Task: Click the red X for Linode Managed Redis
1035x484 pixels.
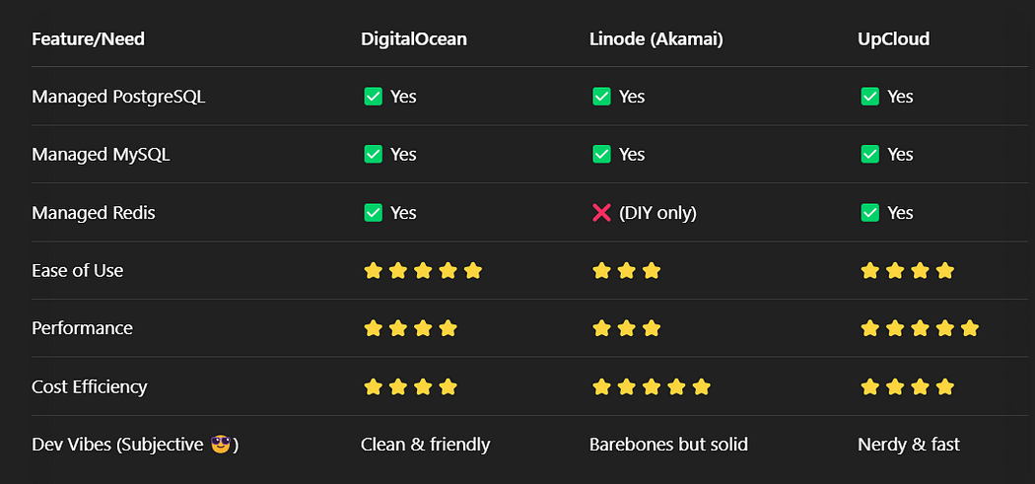Action: click(x=601, y=213)
